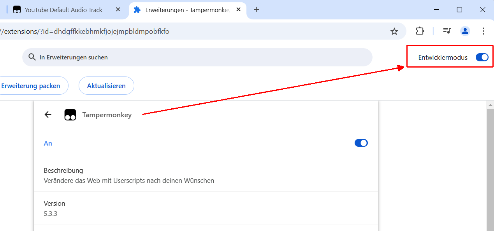Click the puzzle favicon on Erweiterungen tab

(137, 10)
